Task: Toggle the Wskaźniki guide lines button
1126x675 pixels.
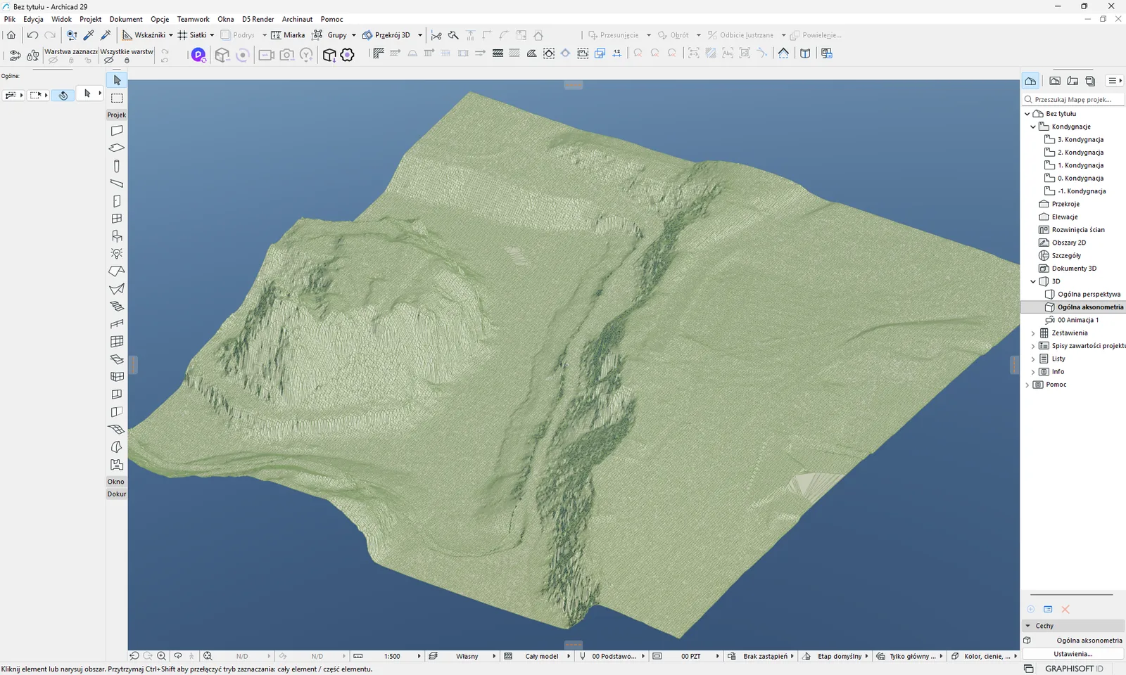Action: 144,34
